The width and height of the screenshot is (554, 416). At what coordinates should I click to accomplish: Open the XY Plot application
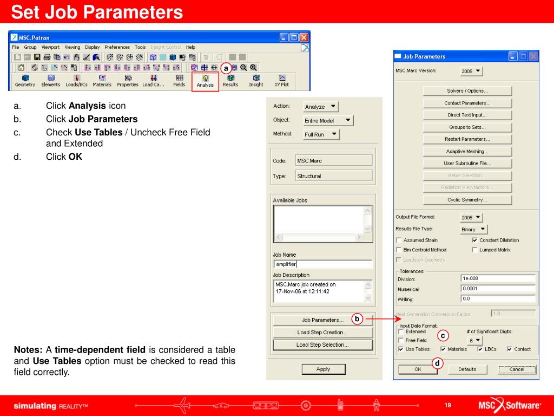coord(281,81)
